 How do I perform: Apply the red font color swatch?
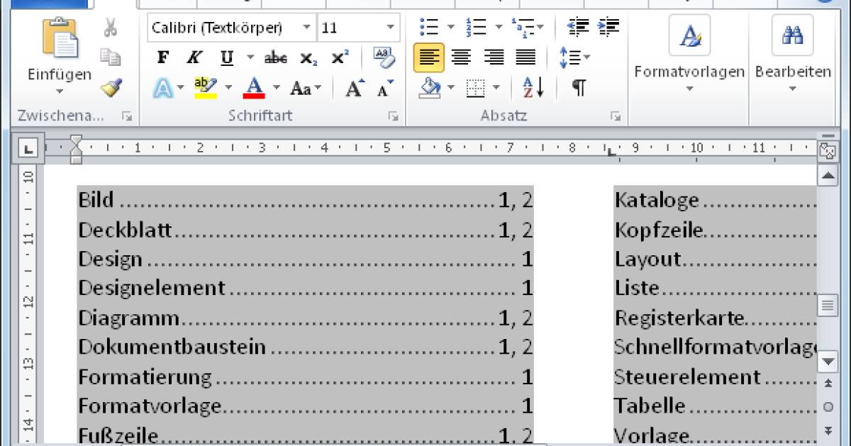coord(253,88)
